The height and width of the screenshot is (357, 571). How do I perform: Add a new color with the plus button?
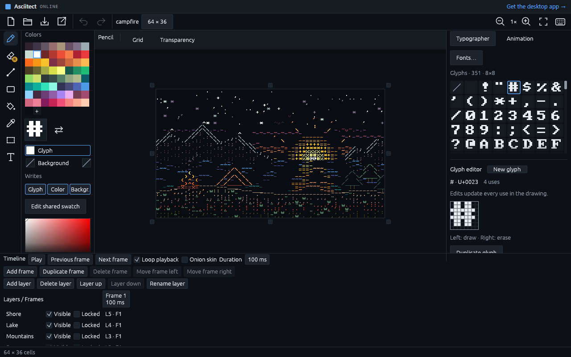(37, 111)
